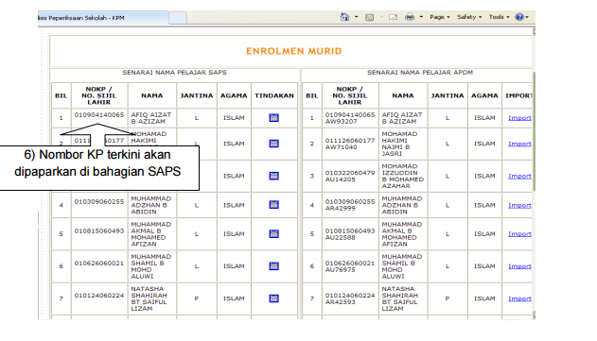Expand the Help dropdown arrow
This screenshot has height=341, width=597.
[527, 17]
